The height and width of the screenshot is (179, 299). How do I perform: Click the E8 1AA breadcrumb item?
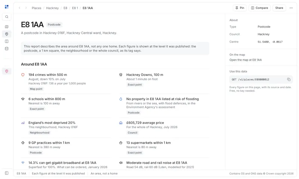coord(88,8)
